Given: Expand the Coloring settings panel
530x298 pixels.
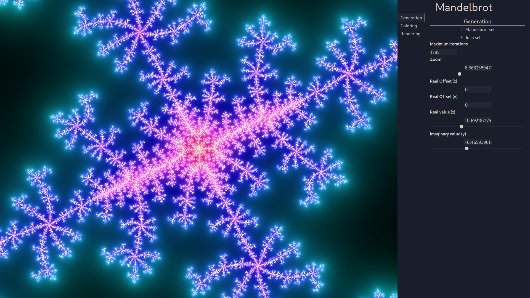Looking at the screenshot, I should click(x=409, y=25).
